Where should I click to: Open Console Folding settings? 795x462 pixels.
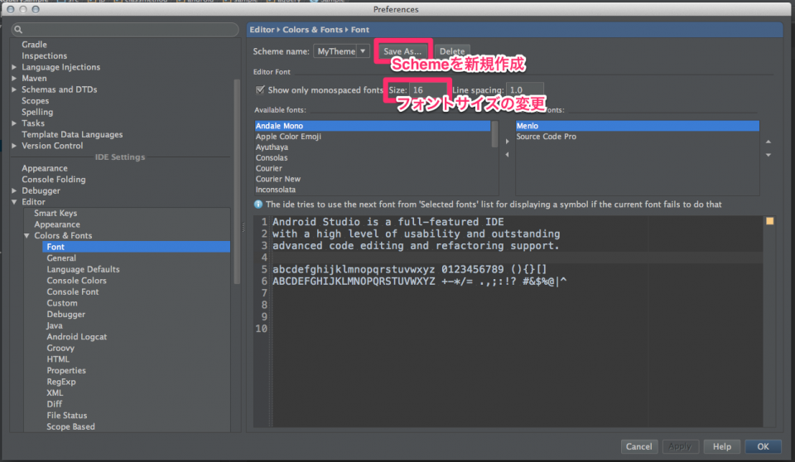[53, 180]
